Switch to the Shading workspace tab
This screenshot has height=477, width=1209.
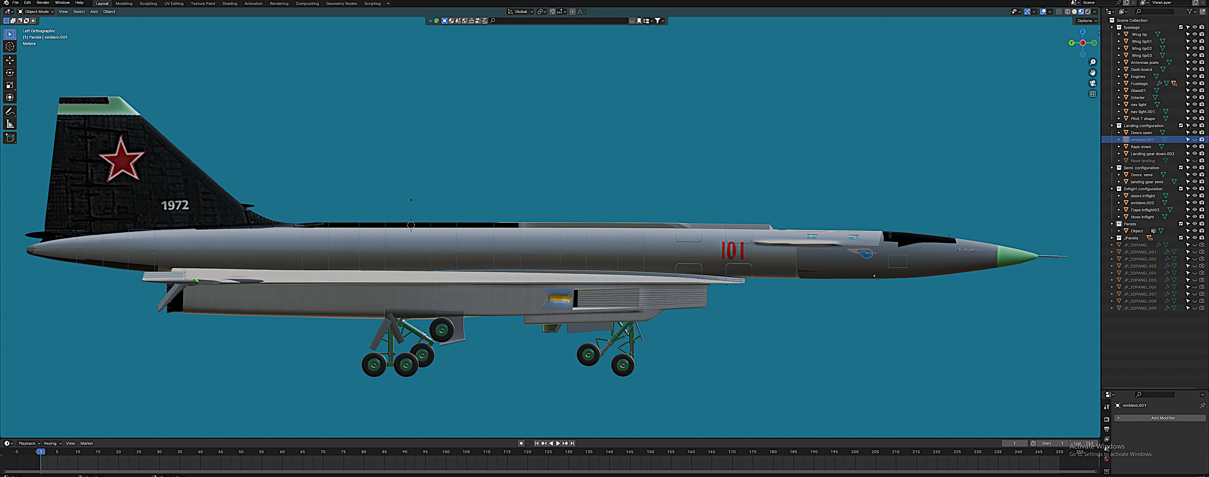(229, 3)
